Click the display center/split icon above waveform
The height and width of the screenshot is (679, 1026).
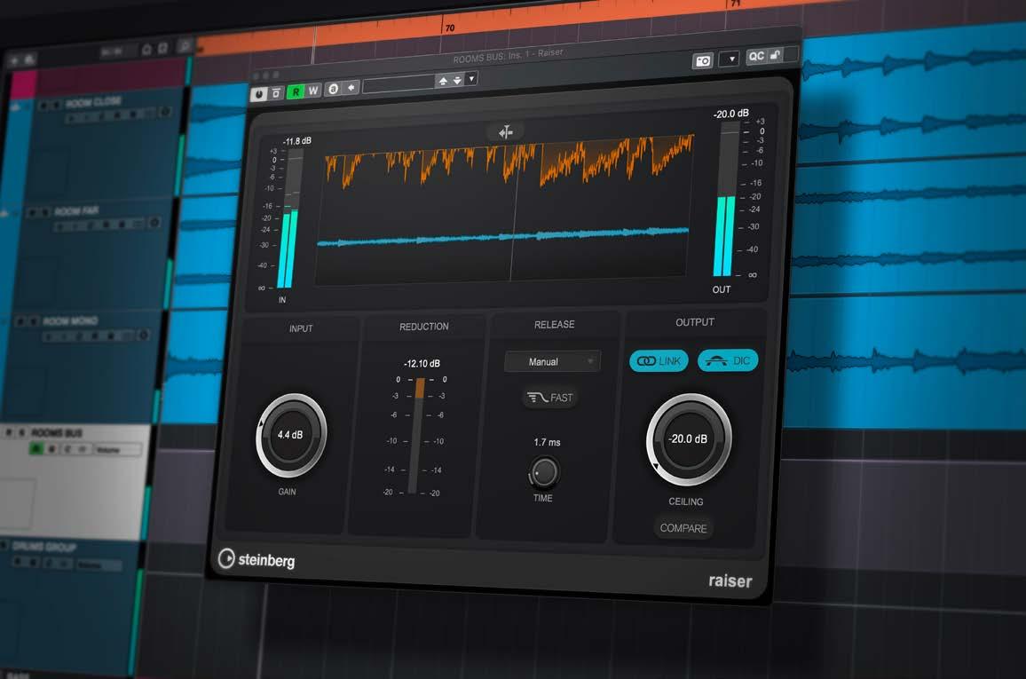coord(505,132)
